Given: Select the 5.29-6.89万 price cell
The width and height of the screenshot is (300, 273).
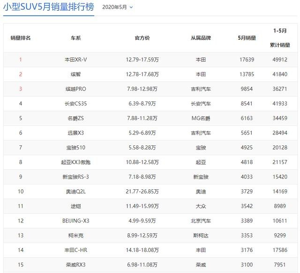Looking at the screenshot, I should pyautogui.click(x=142, y=133).
